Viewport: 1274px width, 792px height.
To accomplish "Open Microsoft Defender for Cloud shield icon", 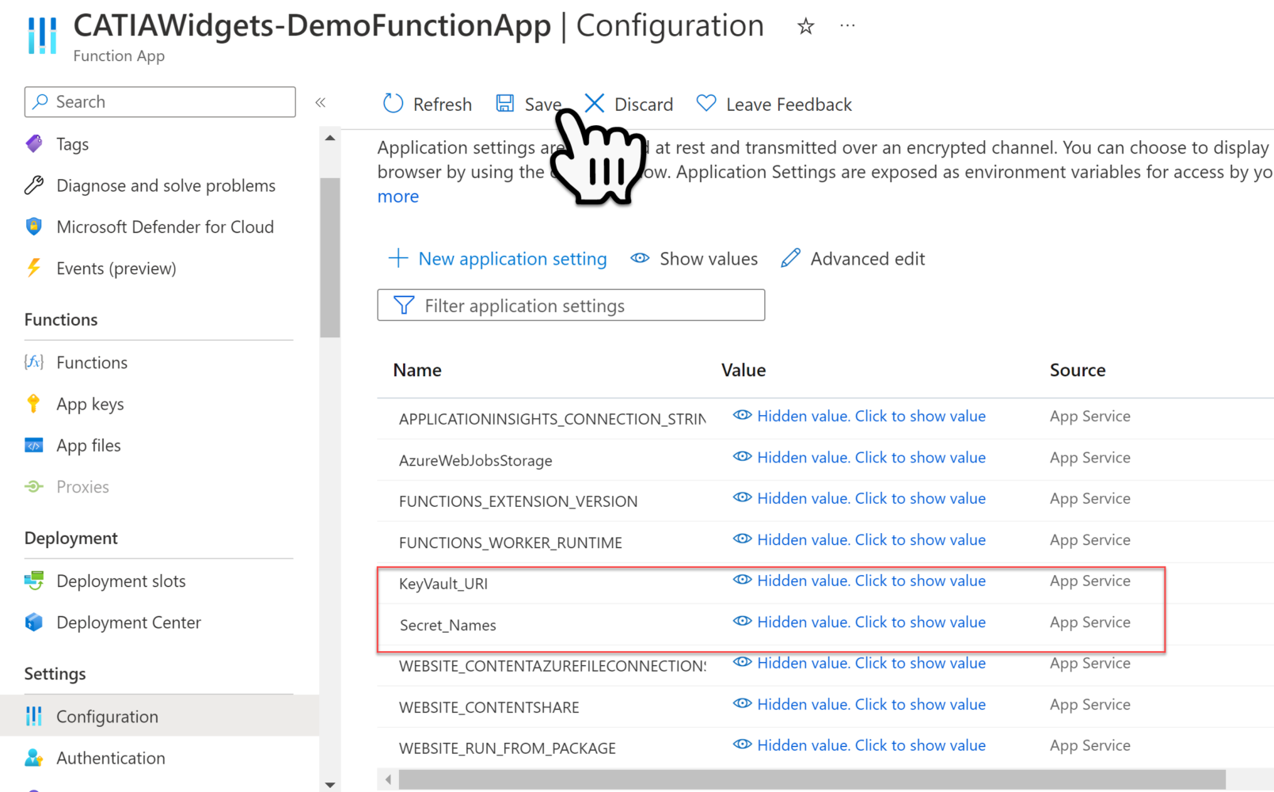I will [x=33, y=227].
